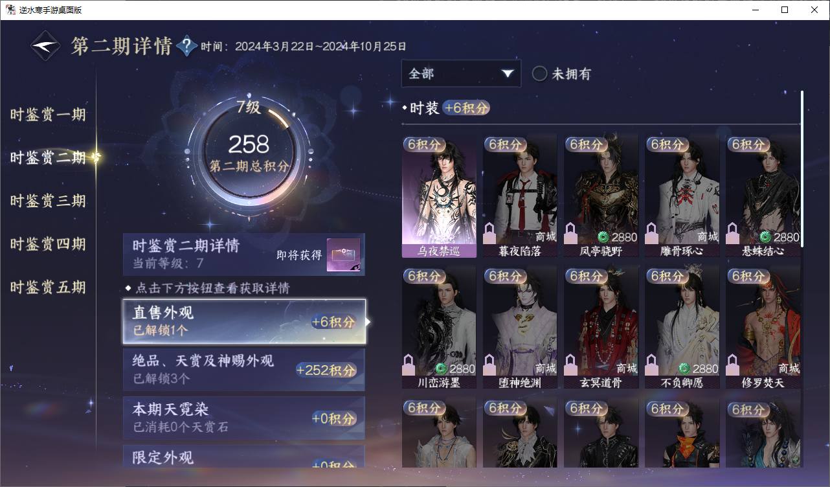Select 绝品、天赏及神赐外观 button
This screenshot has height=487, width=830.
click(244, 369)
